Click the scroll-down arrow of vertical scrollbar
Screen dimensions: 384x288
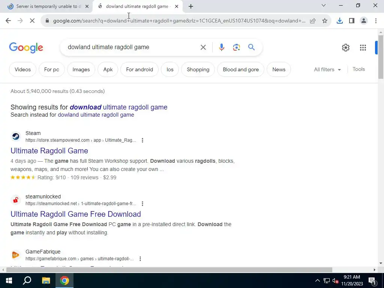click(x=381, y=264)
